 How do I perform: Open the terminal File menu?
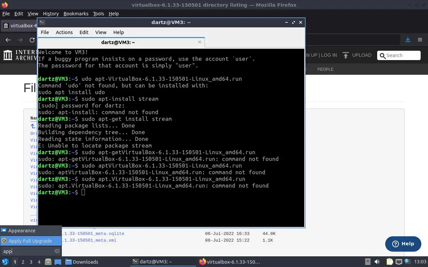pos(45,32)
